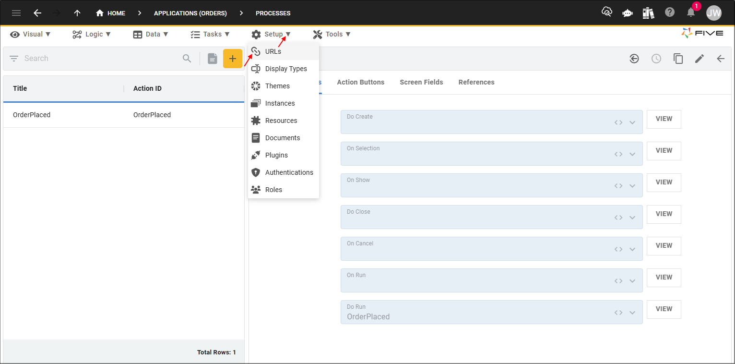This screenshot has width=735, height=364.
Task: Click VIEW next to Do Run
Action: click(x=664, y=309)
